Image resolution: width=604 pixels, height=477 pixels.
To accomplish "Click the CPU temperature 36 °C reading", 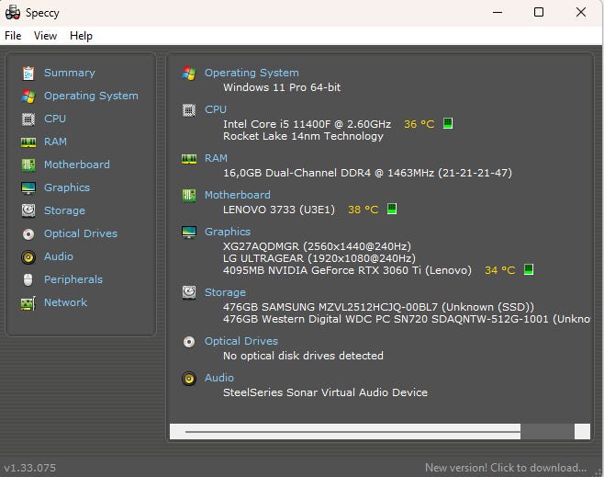I will click(x=419, y=124).
